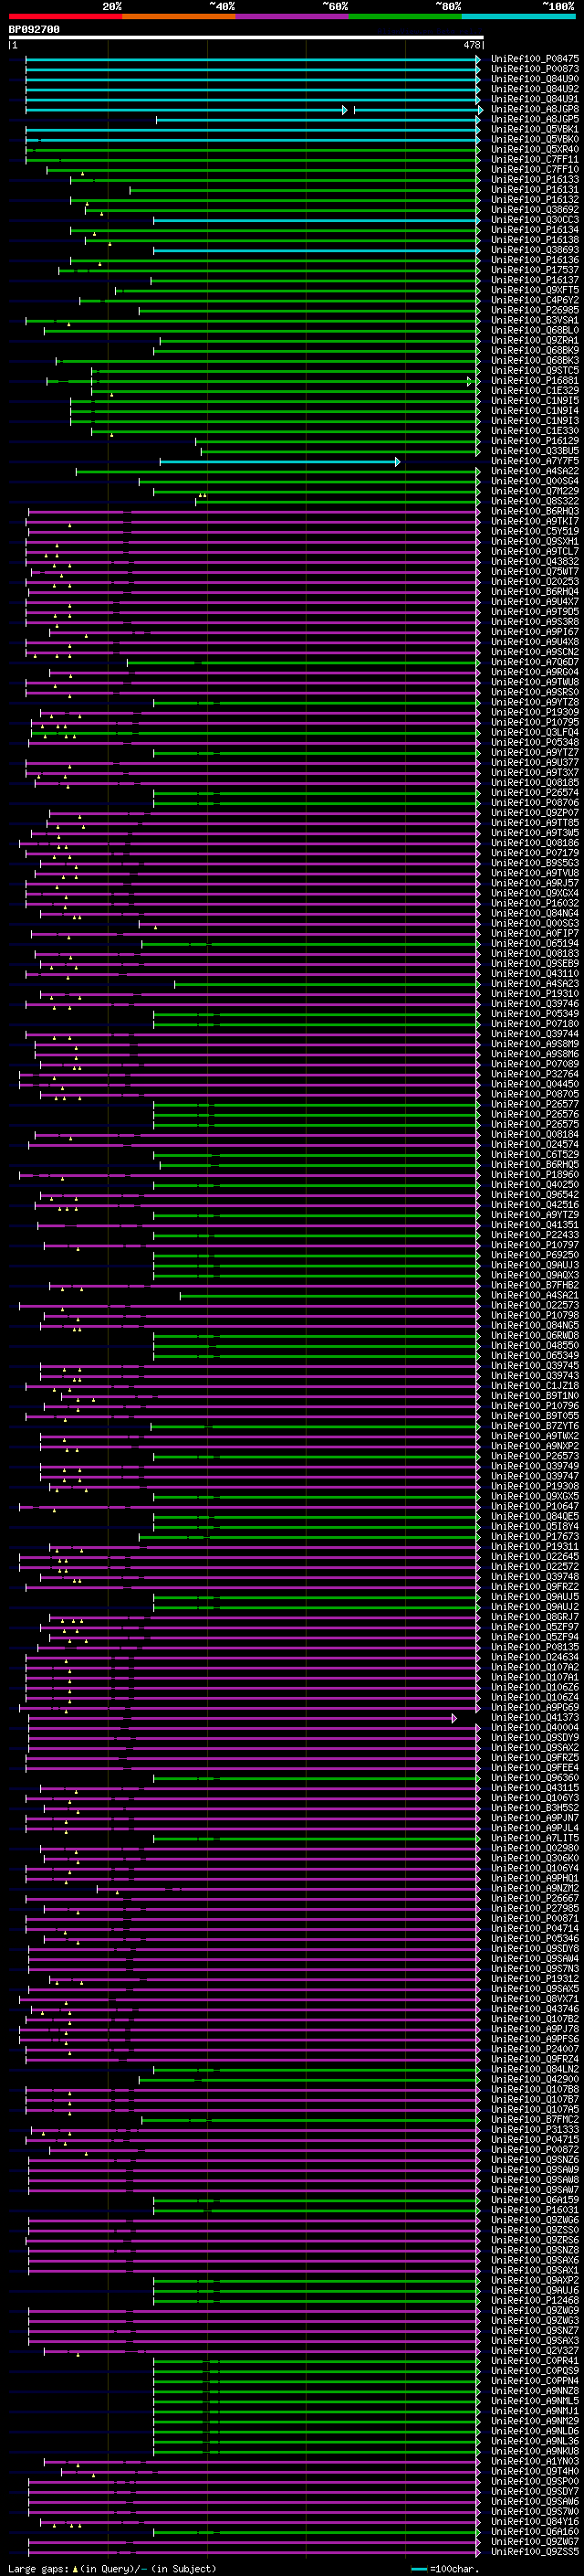Screen dimensions: 584x2576
Task: Select the UniRef100_P16881 entry
Action: coord(534,381)
